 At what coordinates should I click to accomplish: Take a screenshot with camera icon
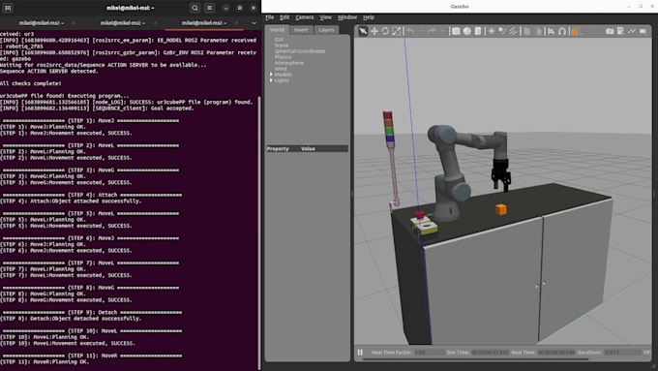(x=610, y=31)
